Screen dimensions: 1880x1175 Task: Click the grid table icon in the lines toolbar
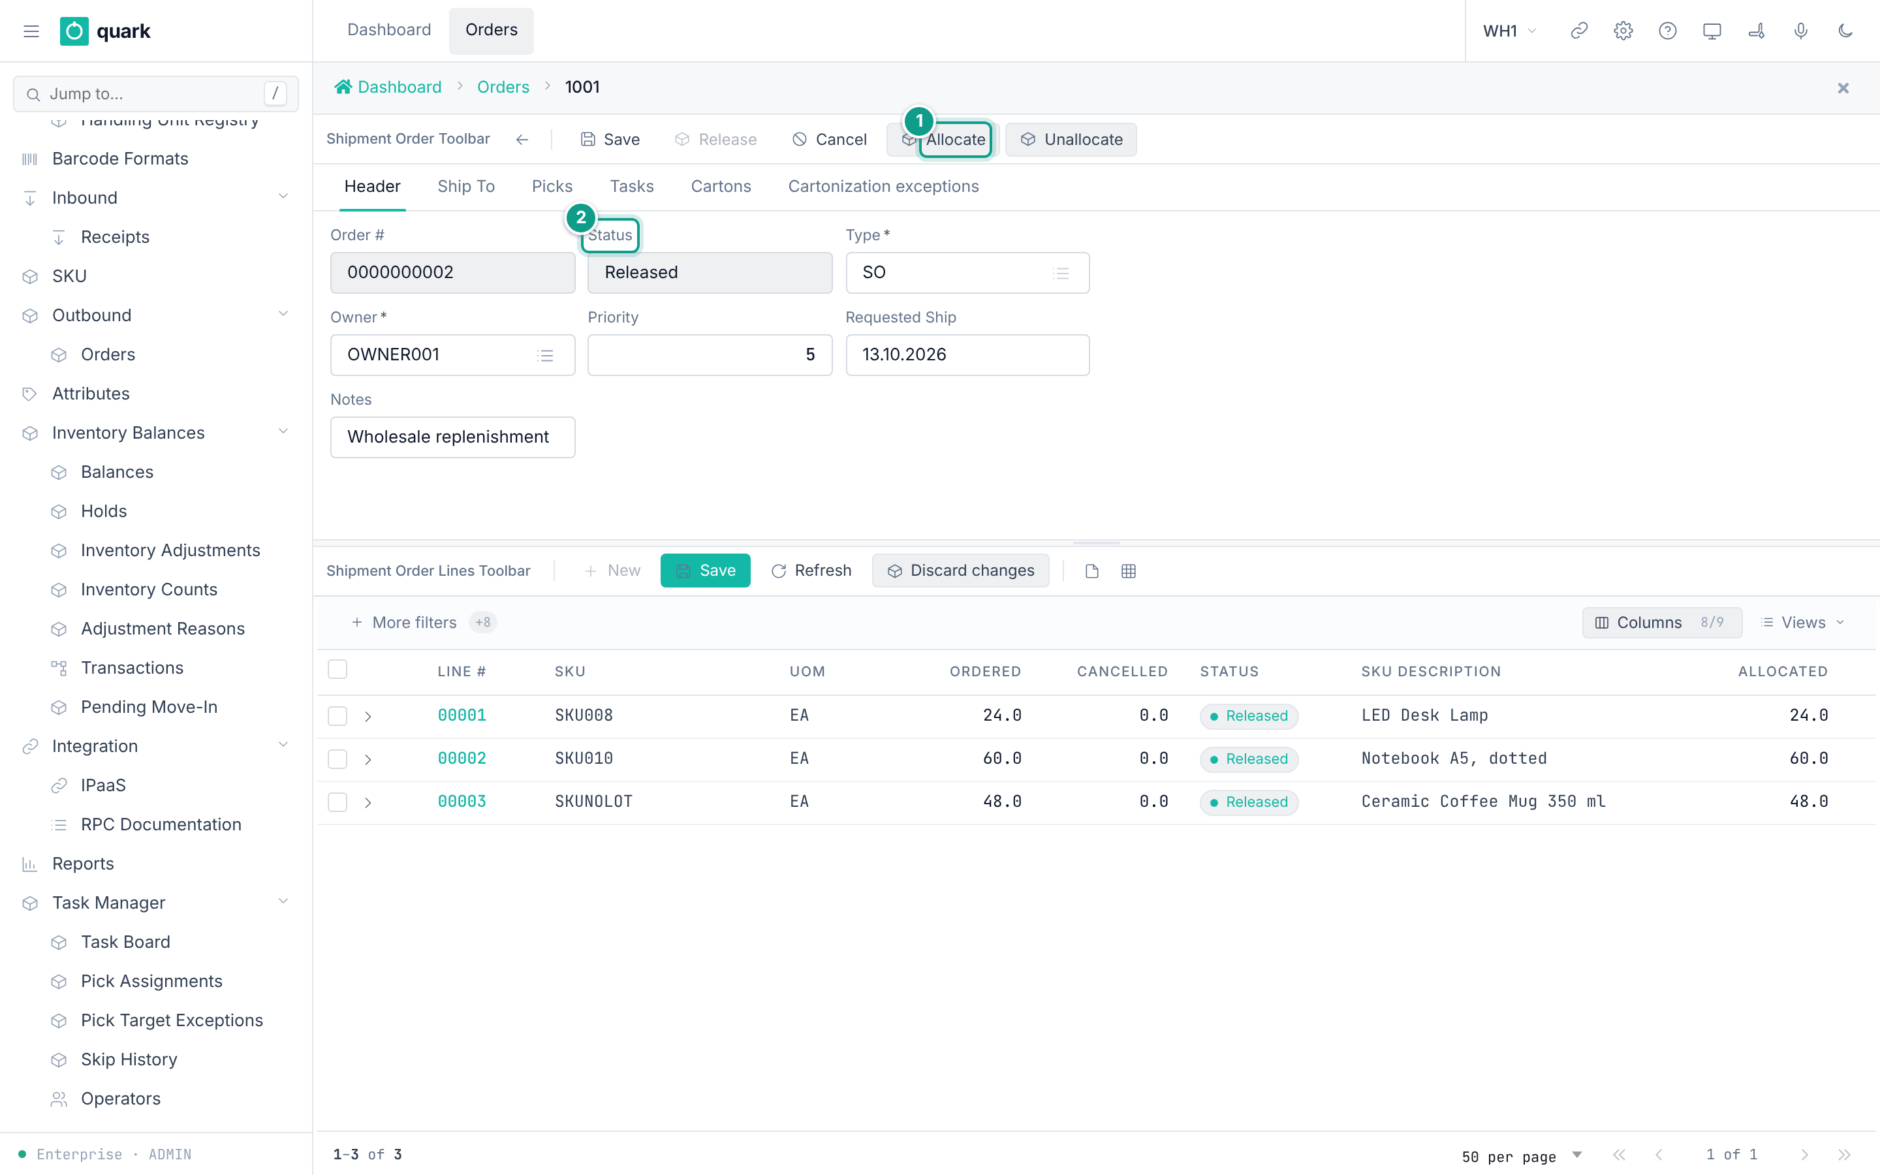tap(1128, 571)
